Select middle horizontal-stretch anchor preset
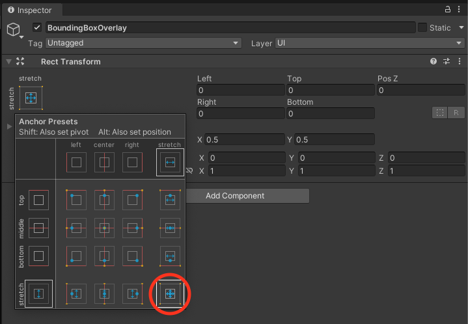This screenshot has width=468, height=324. point(170,228)
